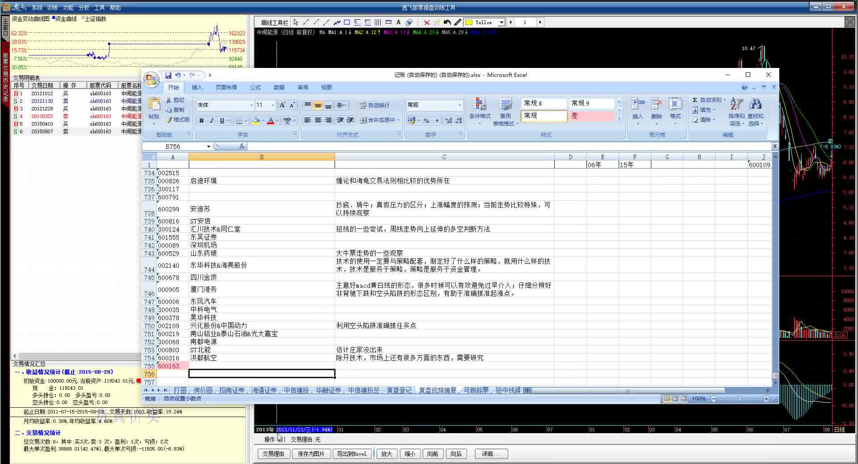This screenshot has width=858, height=464.
Task: Click the undo arrow in drawing toolbar
Action: (x=447, y=22)
